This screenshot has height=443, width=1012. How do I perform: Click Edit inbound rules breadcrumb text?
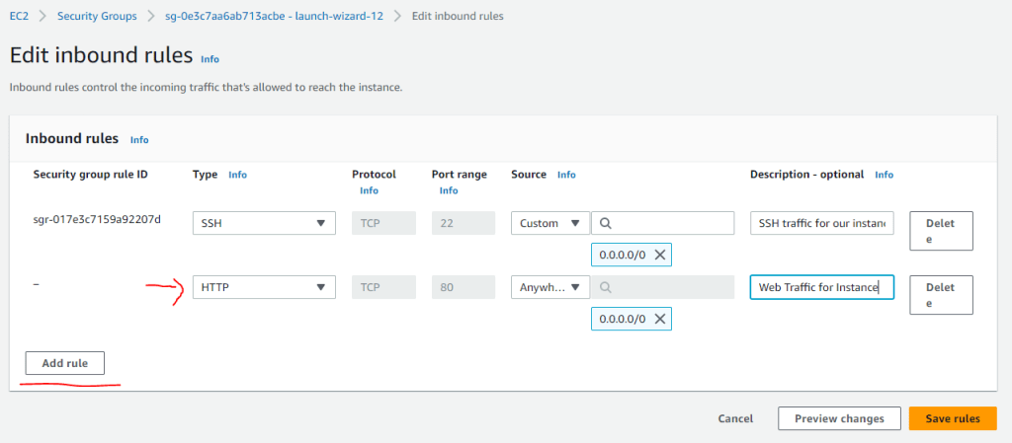click(x=458, y=16)
